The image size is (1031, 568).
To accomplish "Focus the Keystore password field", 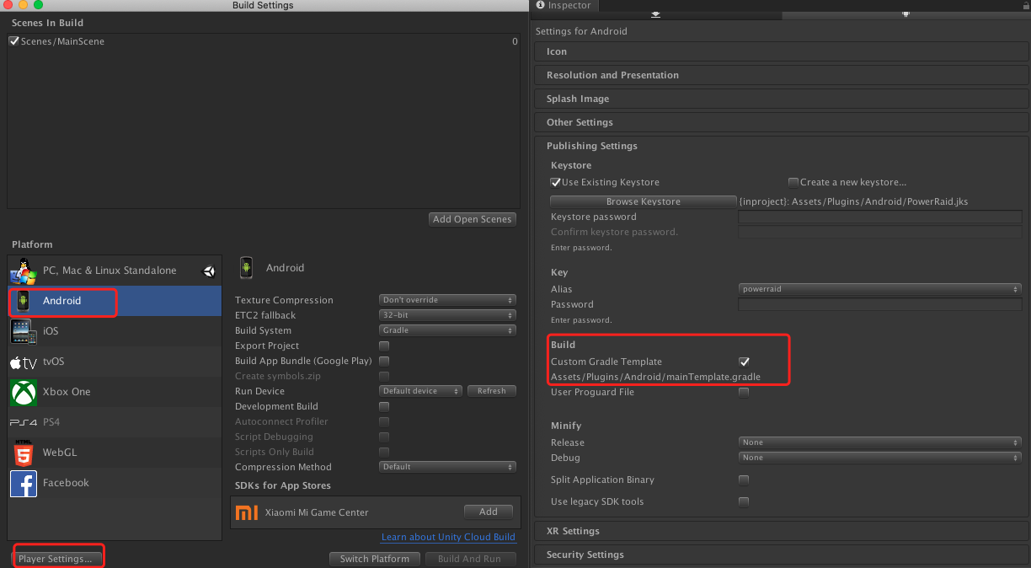I will coord(880,217).
